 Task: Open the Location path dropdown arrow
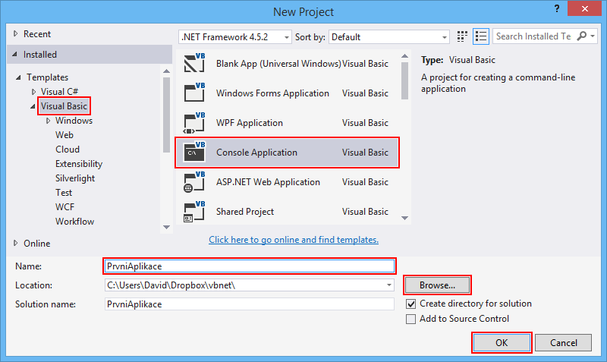pyautogui.click(x=389, y=285)
